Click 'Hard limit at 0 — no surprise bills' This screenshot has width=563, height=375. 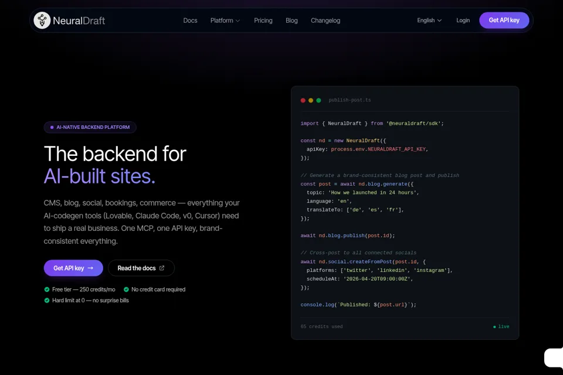coord(90,301)
